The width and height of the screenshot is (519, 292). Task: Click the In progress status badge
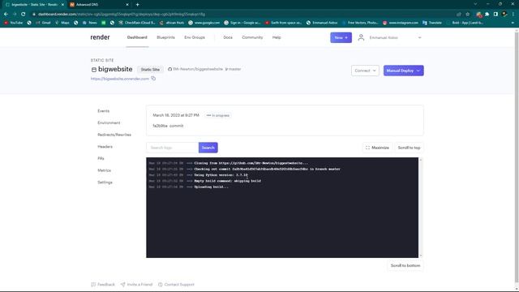coord(218,115)
